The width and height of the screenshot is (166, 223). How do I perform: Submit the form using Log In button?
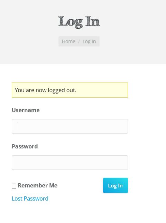(116, 185)
